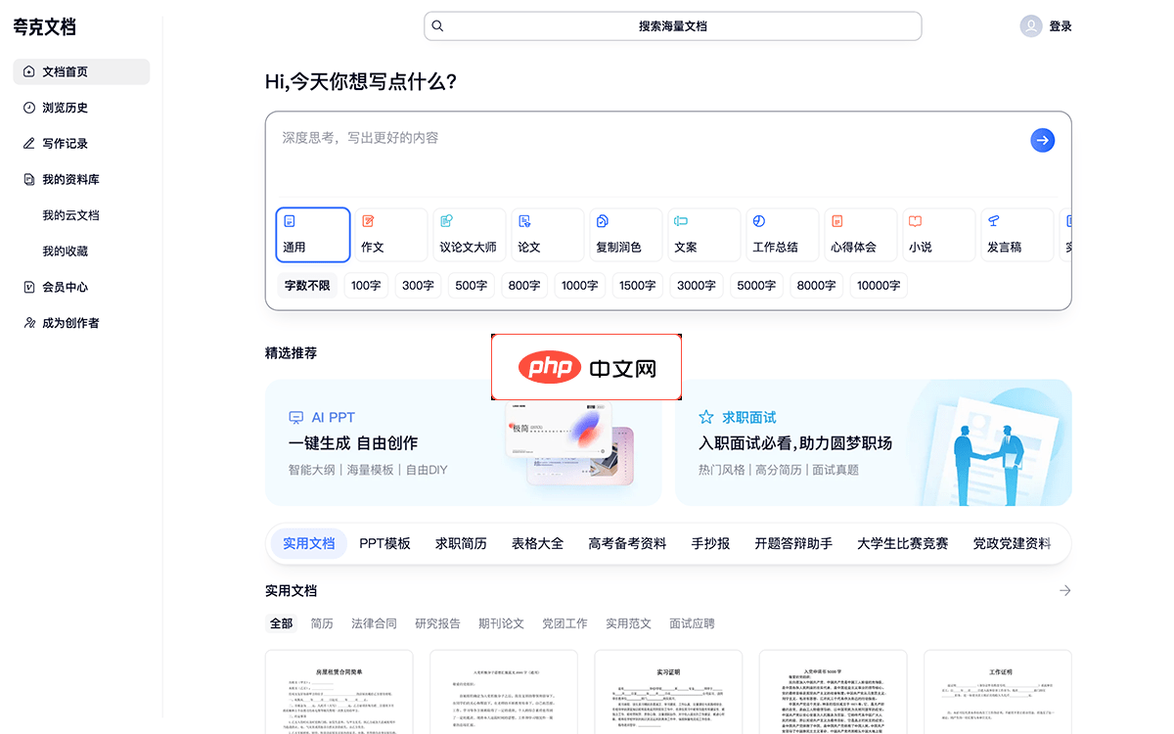
Task: Select 800字 word count
Action: [523, 286]
